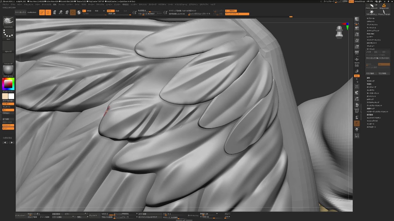Expand the サブツール section
394x221 pixels.
(371, 18)
